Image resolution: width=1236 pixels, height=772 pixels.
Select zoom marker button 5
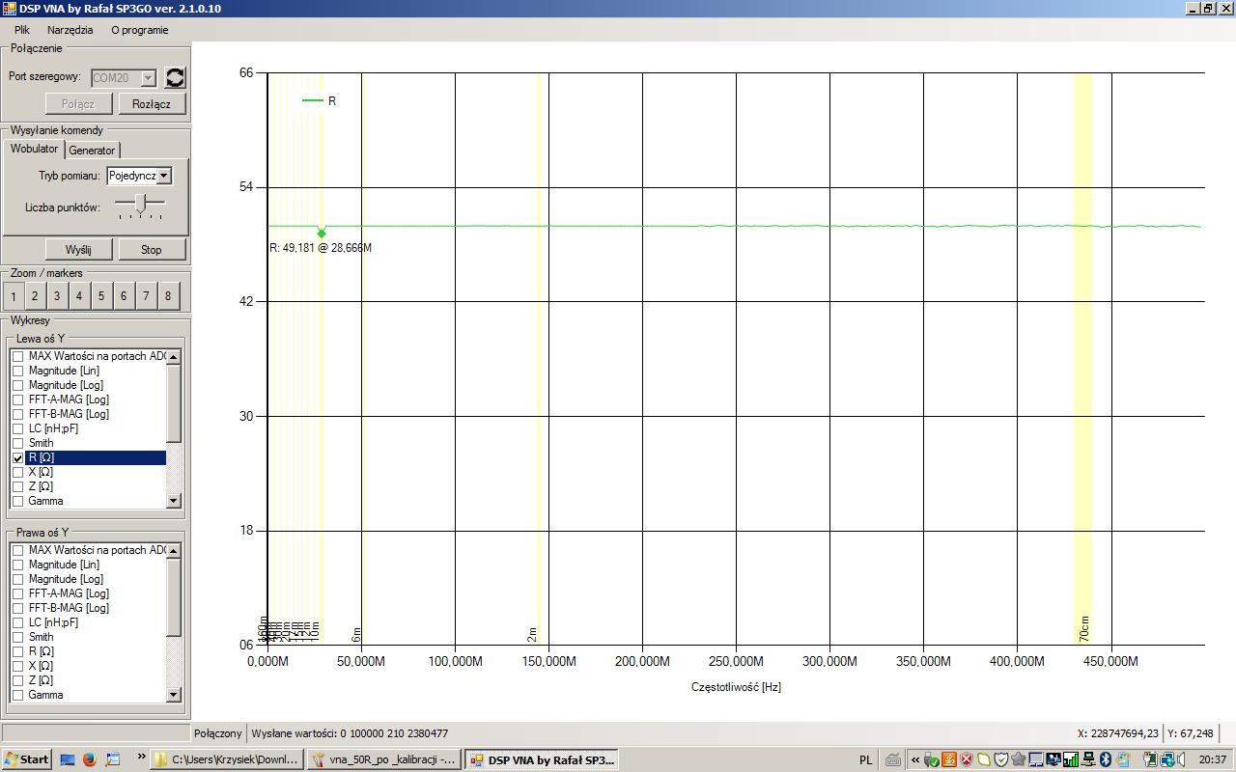tap(101, 296)
